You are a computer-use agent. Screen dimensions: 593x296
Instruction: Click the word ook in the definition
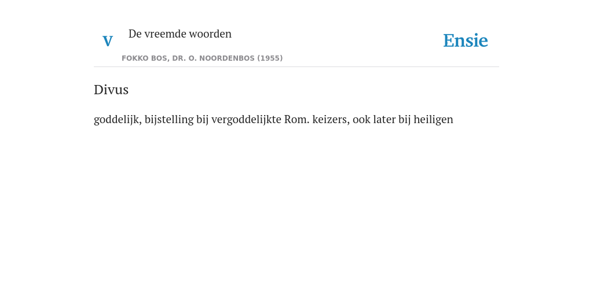[361, 119]
